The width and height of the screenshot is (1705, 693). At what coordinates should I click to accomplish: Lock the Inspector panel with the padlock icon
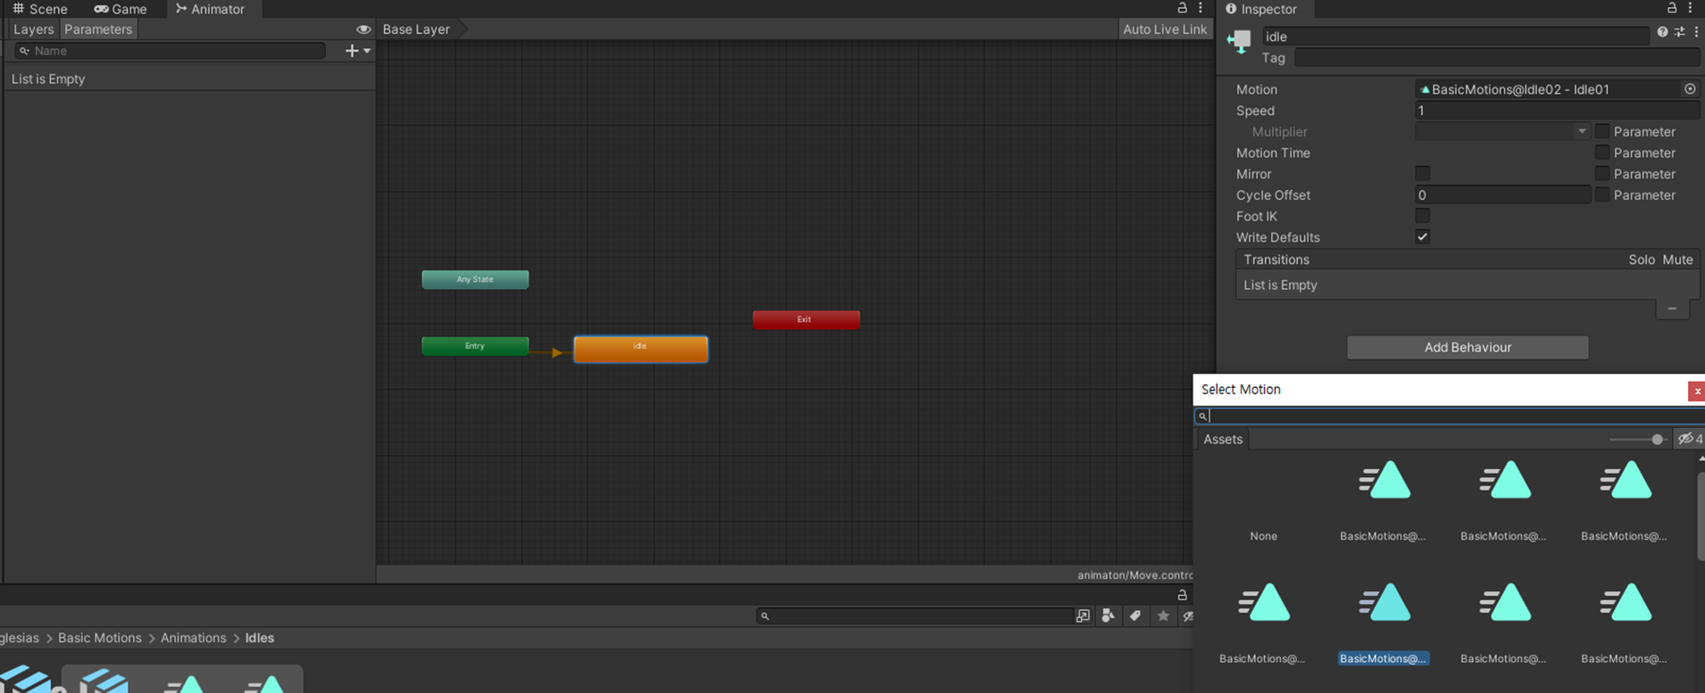click(1672, 8)
